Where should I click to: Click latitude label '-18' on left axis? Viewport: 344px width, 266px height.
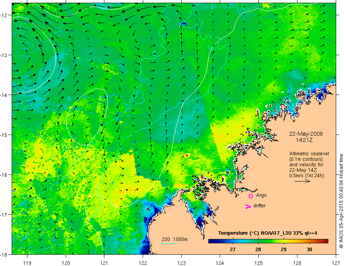(4, 254)
